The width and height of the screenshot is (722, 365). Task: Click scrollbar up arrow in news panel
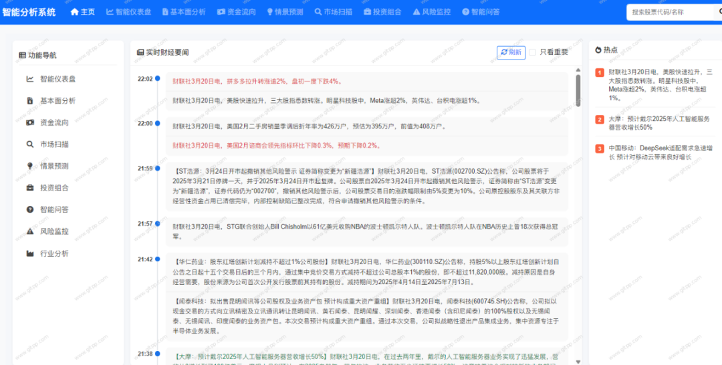click(x=578, y=70)
